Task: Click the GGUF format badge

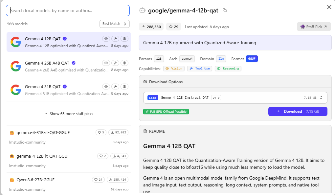Action: click(x=252, y=59)
